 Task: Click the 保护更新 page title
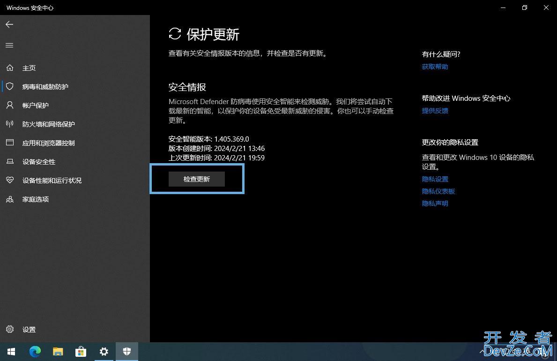(x=213, y=34)
